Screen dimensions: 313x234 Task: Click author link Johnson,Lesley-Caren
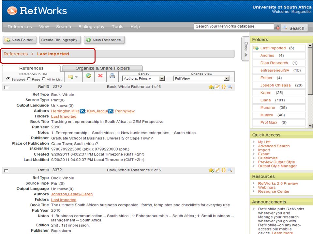[72, 194]
